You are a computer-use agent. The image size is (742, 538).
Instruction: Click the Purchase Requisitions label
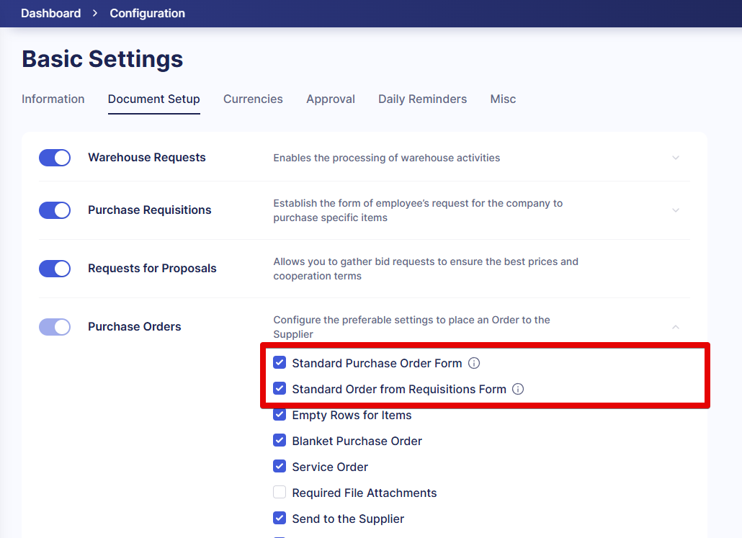[x=150, y=210]
